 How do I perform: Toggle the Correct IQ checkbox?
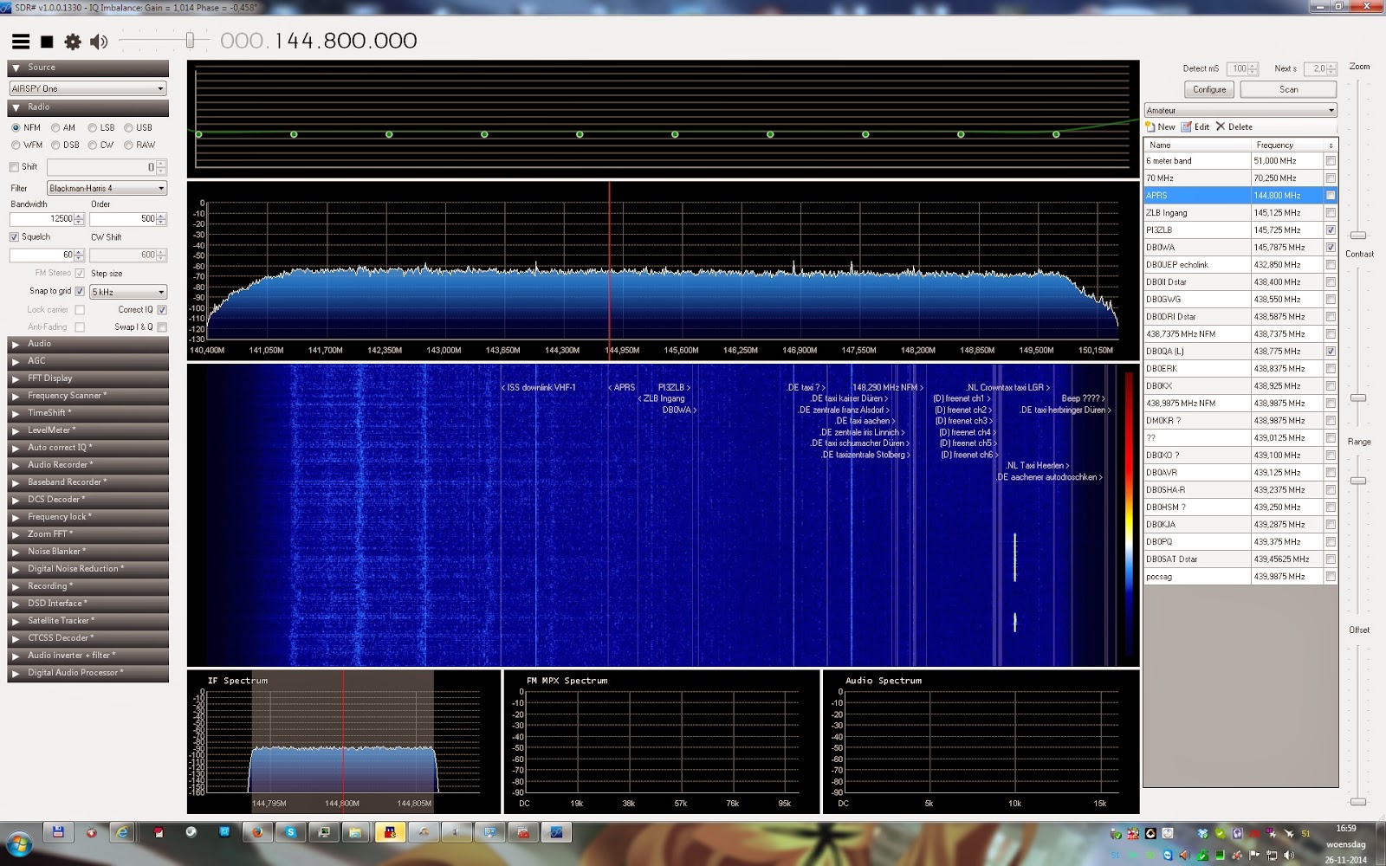(x=162, y=309)
